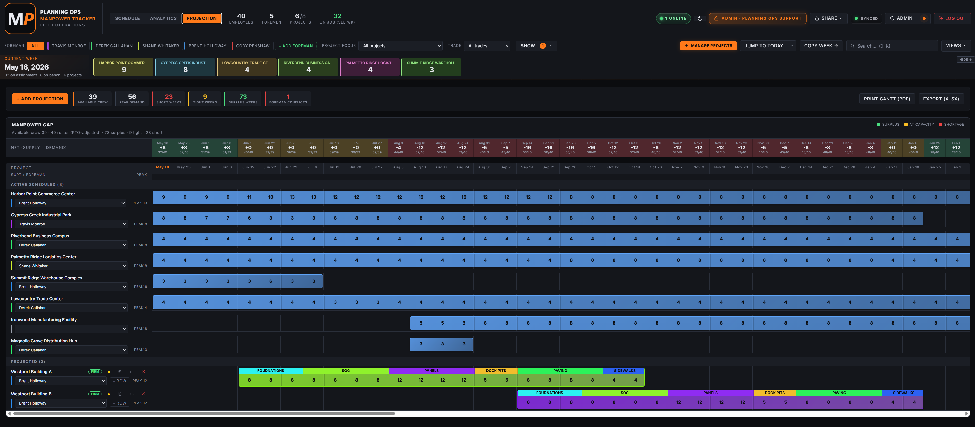The height and width of the screenshot is (427, 975).
Task: Open Magnolia Grove Distribution Hub foreman dropdown
Action: click(71, 350)
